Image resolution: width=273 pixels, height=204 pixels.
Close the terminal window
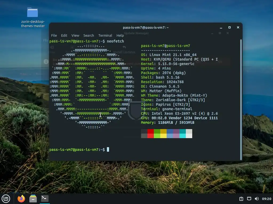(238, 27)
